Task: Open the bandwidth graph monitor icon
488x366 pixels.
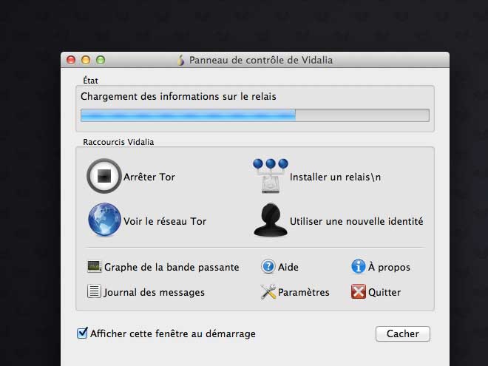Action: [95, 267]
